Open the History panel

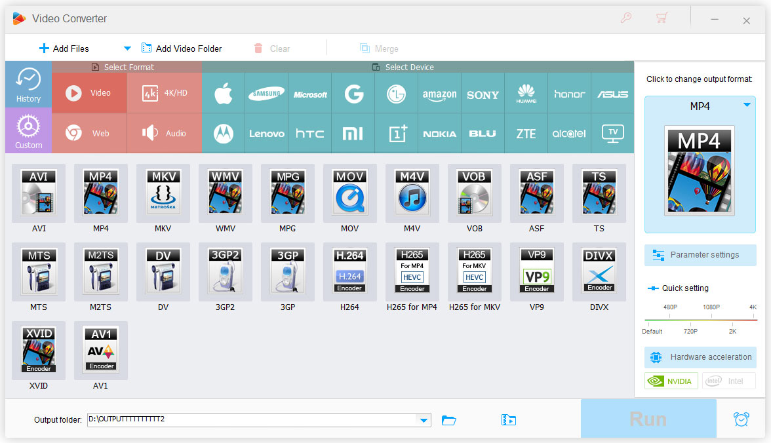point(28,84)
